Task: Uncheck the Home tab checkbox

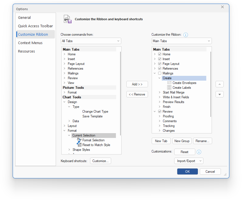Action: [x=160, y=54]
